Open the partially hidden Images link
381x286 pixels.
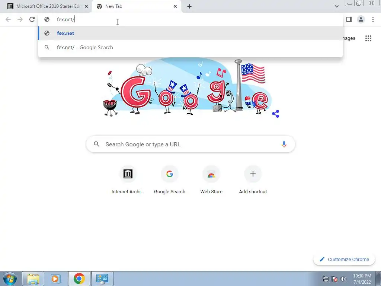[349, 38]
